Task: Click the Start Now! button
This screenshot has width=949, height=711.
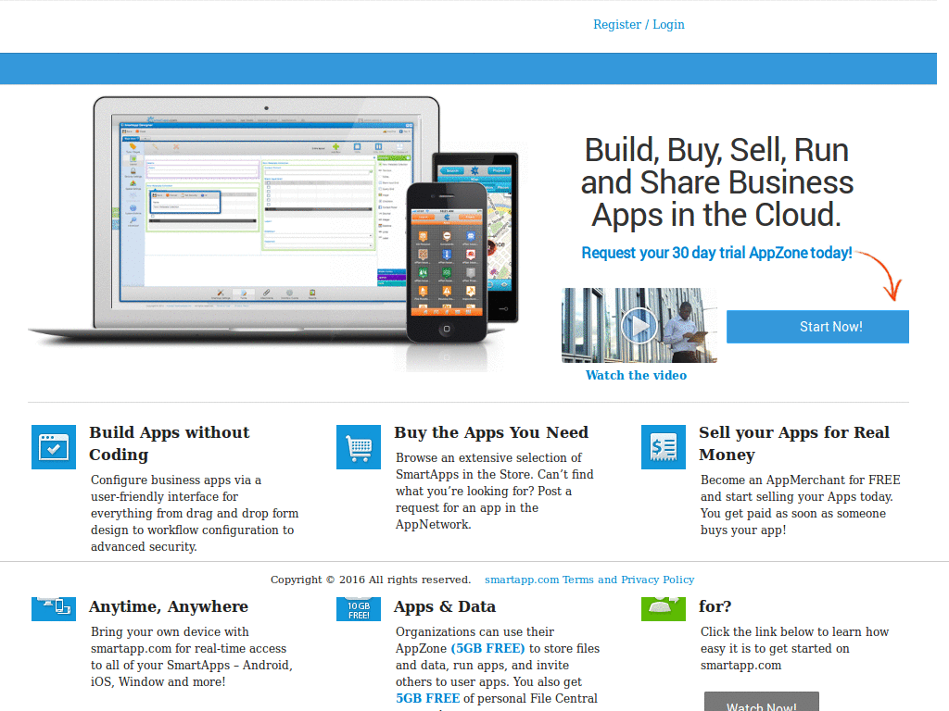Action: (817, 327)
